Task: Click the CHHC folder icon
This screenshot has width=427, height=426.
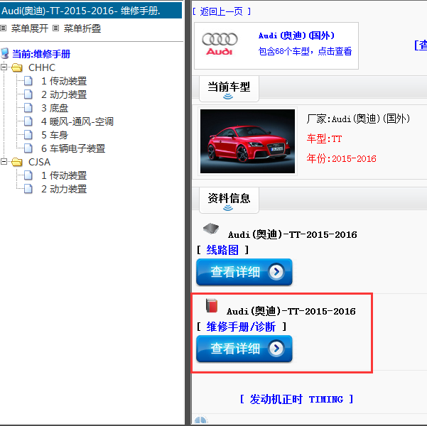Action: (x=17, y=67)
